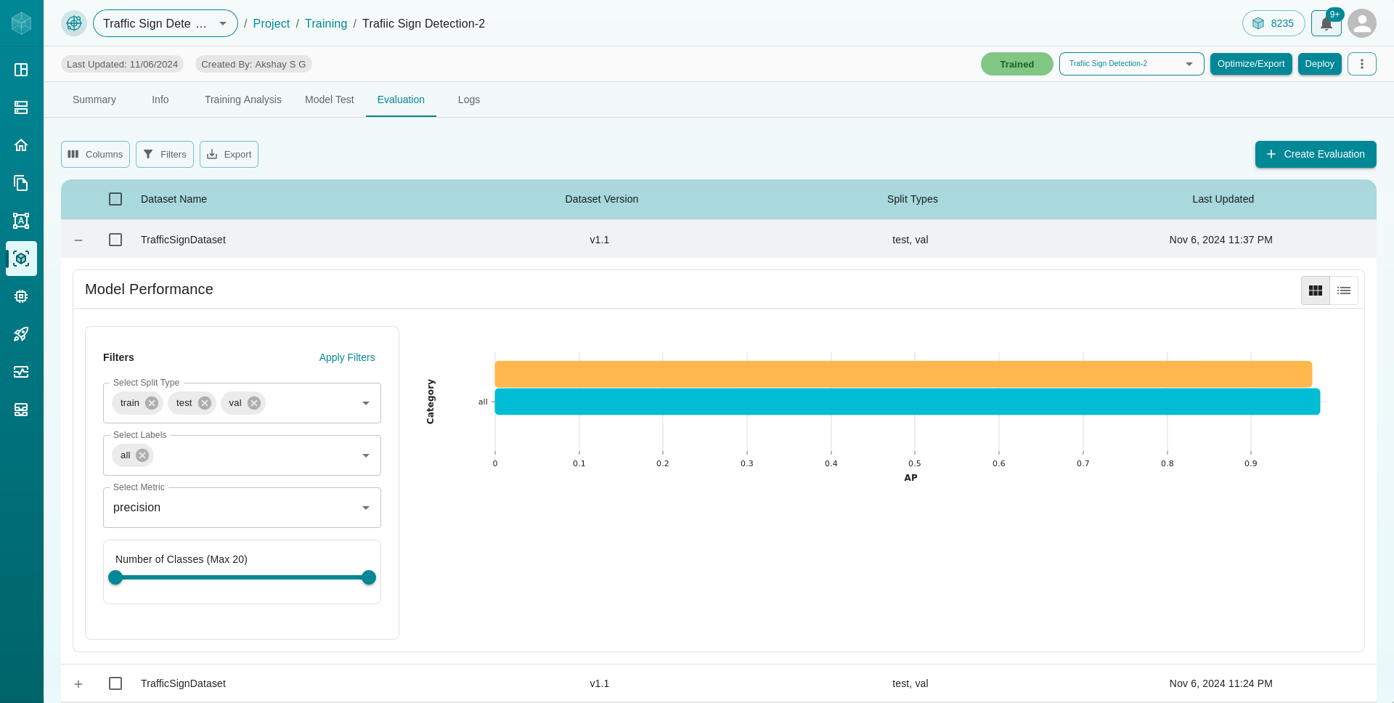Open the Select Split Type dropdown arrow
The image size is (1394, 703).
pyautogui.click(x=366, y=403)
